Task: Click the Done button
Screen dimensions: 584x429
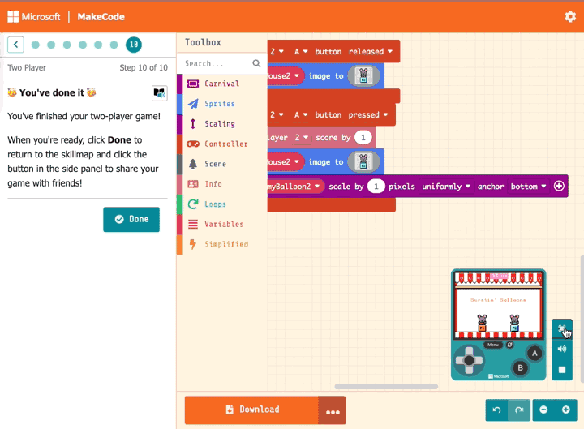Action: click(x=131, y=219)
